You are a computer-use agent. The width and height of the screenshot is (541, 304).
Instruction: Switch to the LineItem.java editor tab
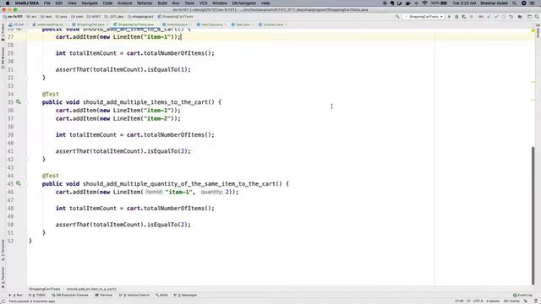pyautogui.click(x=273, y=24)
